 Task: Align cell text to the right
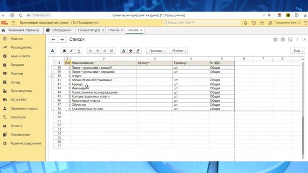[105, 51]
